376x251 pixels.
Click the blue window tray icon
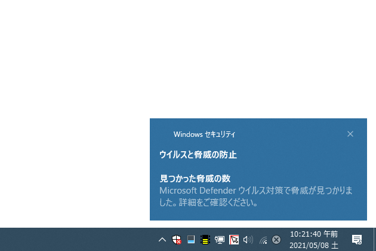pos(191,240)
